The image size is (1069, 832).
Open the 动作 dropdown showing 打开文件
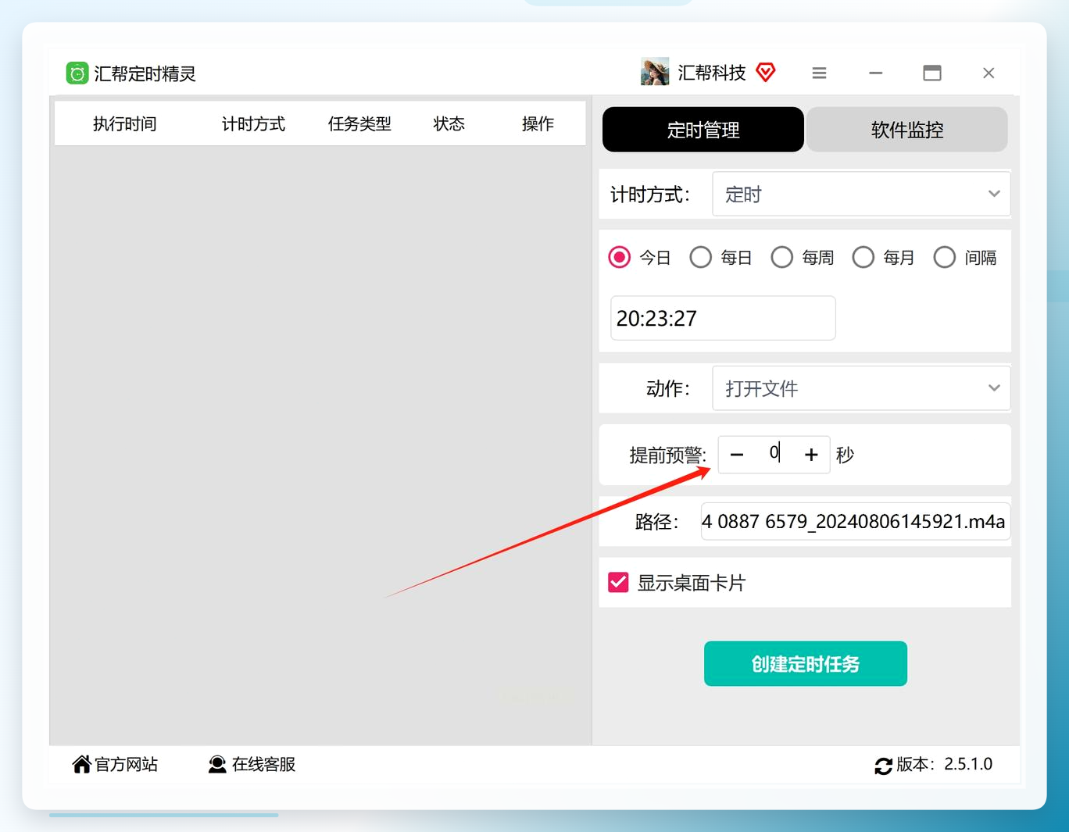tap(861, 388)
